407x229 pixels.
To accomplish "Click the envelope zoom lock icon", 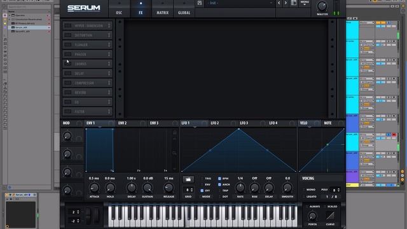I will pos(175,132).
